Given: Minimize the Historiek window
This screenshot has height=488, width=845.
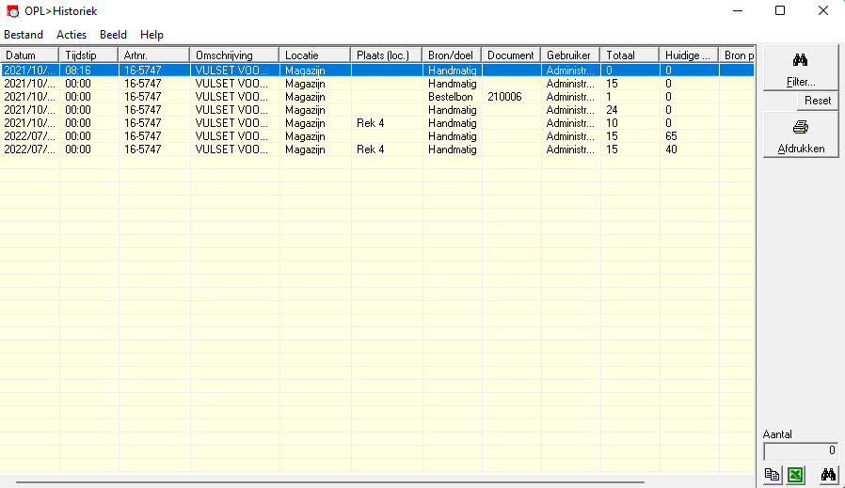Looking at the screenshot, I should pos(738,10).
